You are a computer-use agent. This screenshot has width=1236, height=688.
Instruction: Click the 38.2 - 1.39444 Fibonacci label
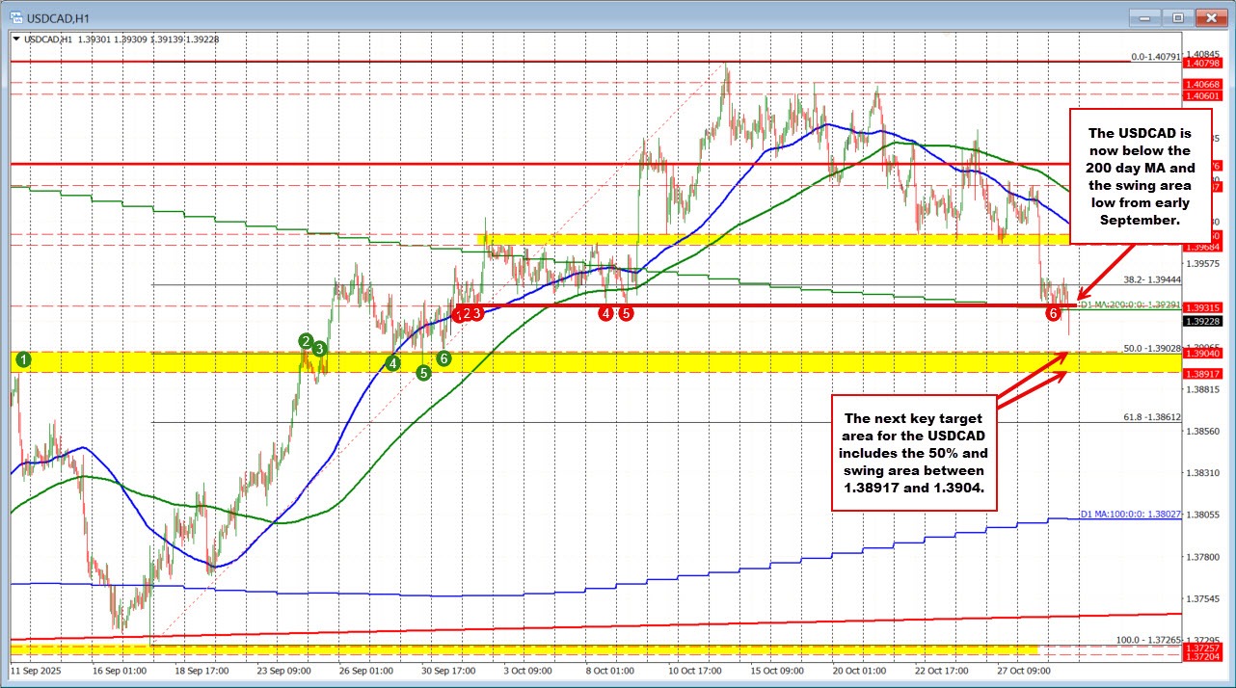pyautogui.click(x=1152, y=279)
